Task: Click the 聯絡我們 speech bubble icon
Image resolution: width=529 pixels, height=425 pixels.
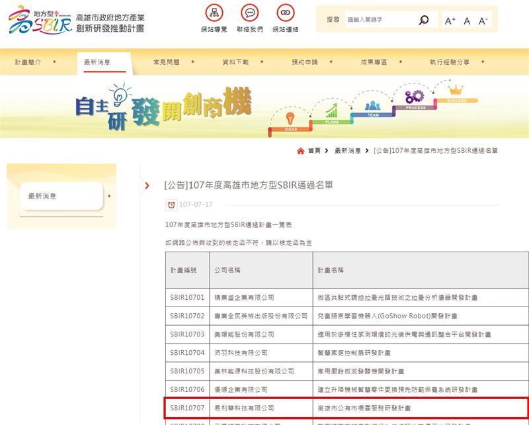Action: click(x=250, y=13)
